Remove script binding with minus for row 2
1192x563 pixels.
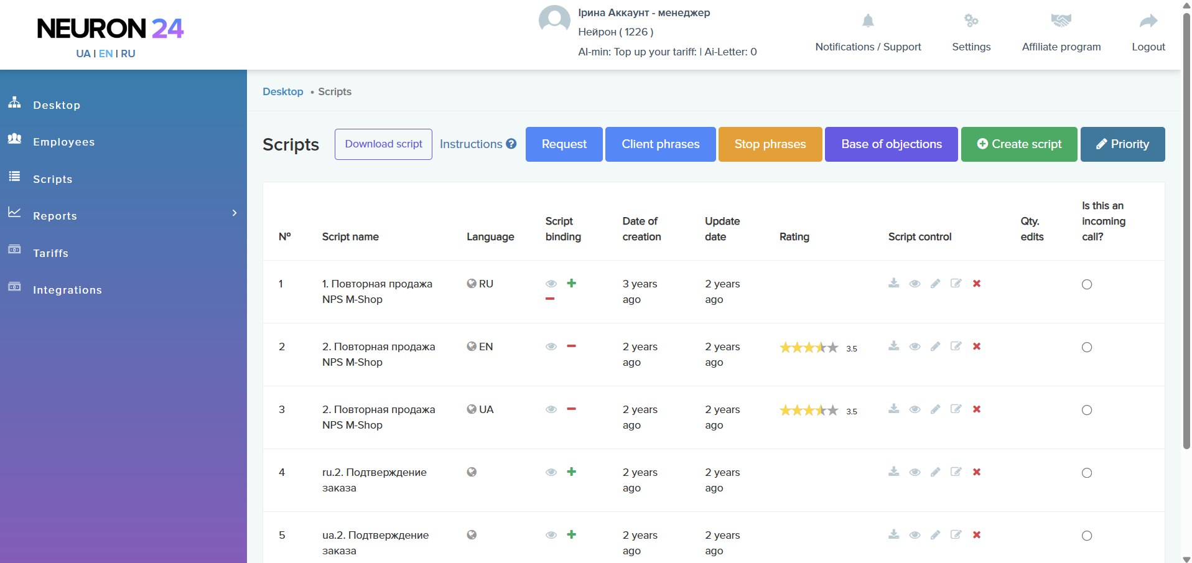[x=571, y=347]
